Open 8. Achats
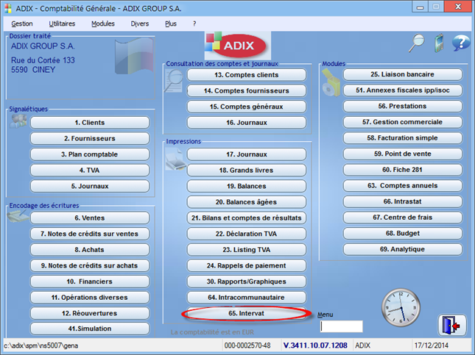This screenshot has height=355, width=475. [x=90, y=249]
